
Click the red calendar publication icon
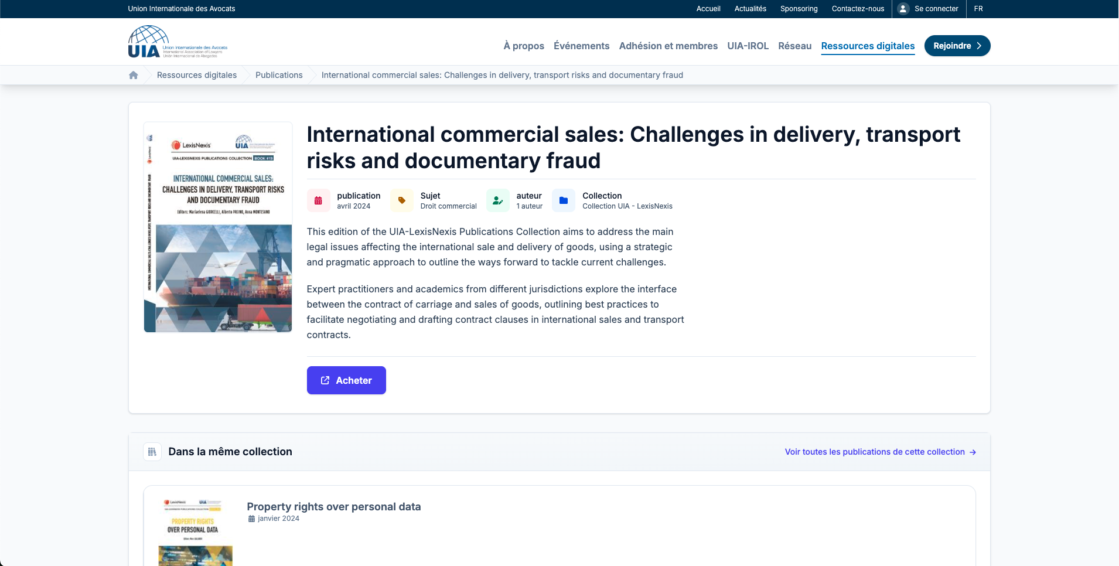(x=318, y=200)
